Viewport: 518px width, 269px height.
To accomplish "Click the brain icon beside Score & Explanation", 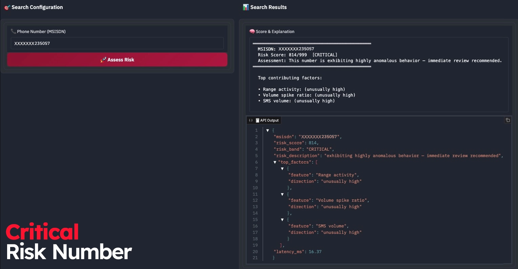I will tap(252, 31).
